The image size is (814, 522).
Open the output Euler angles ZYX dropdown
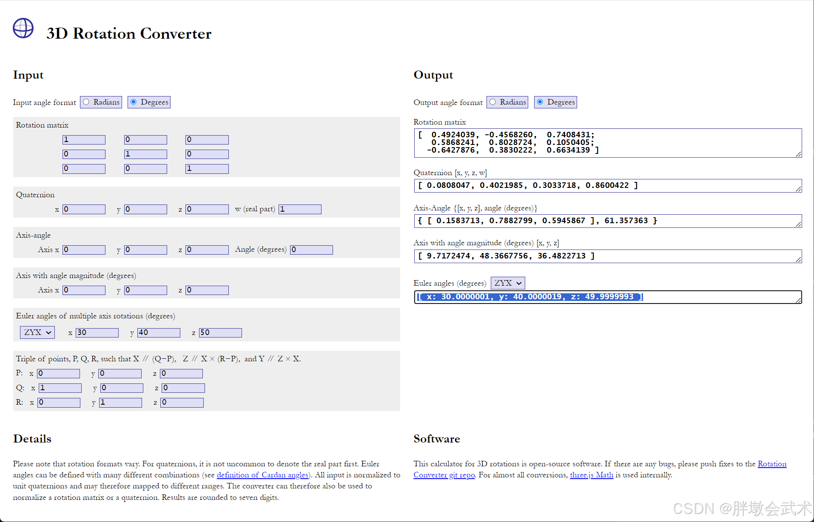pos(508,283)
